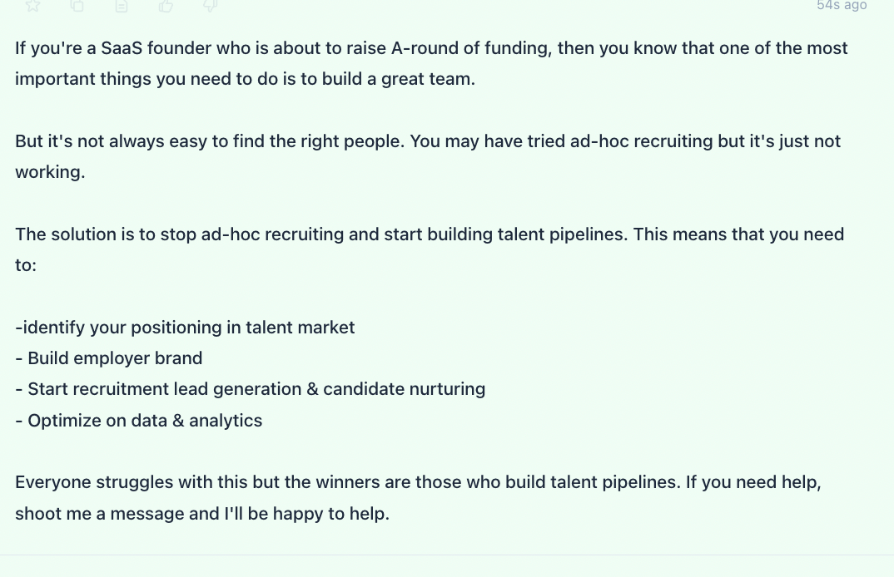894x577 pixels.
Task: Click the bullet 'Optimize on data & analytics'
Action: point(138,421)
